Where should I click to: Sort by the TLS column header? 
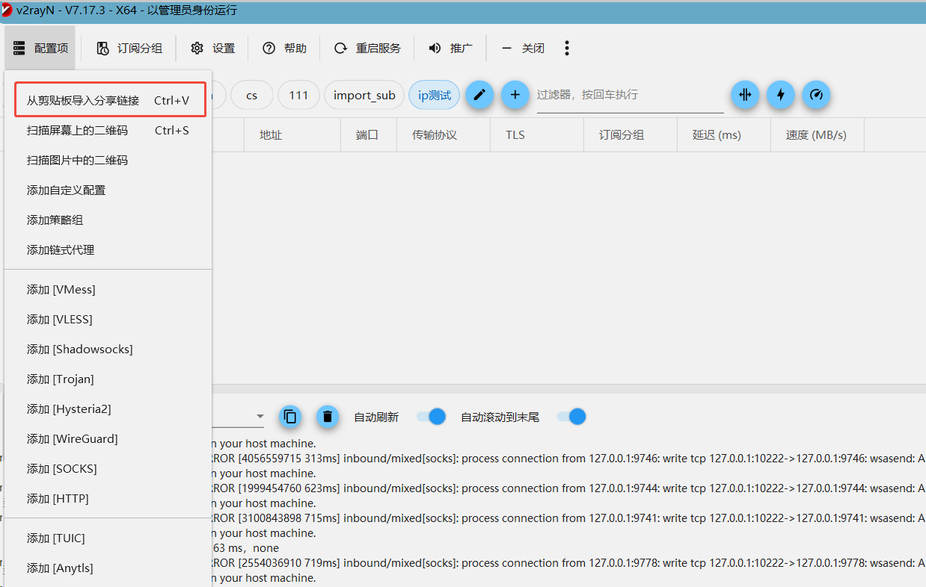tap(536, 135)
